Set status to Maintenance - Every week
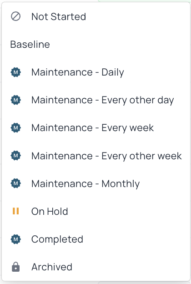The height and width of the screenshot is (284, 191). point(96,128)
